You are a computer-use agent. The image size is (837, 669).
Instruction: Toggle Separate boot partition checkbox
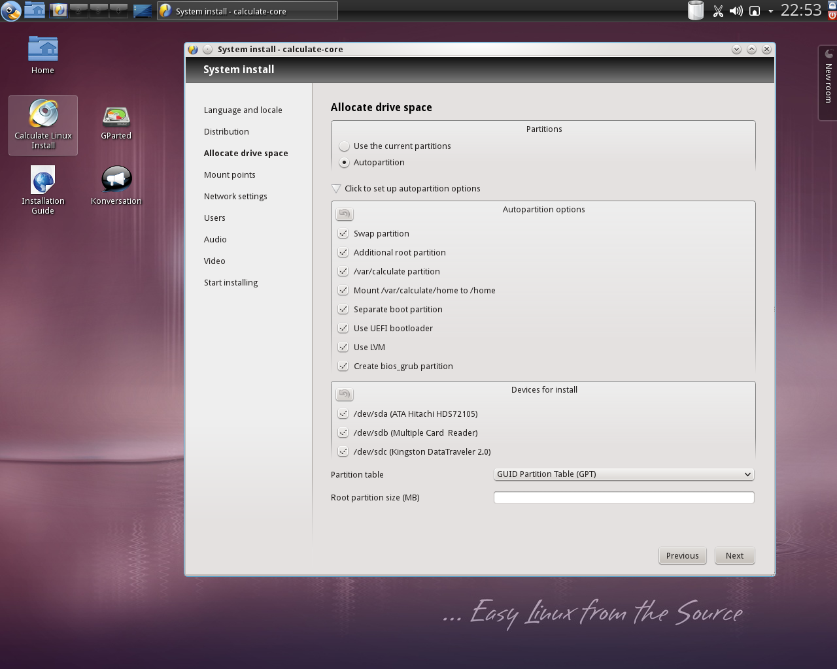[x=343, y=310]
